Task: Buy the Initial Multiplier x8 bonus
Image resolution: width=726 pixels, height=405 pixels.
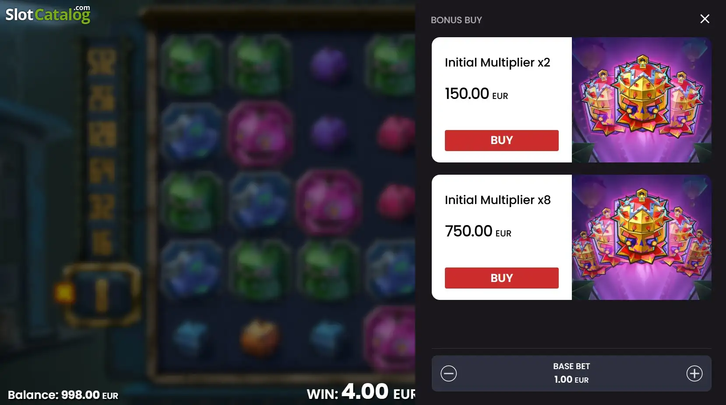Action: coord(502,278)
